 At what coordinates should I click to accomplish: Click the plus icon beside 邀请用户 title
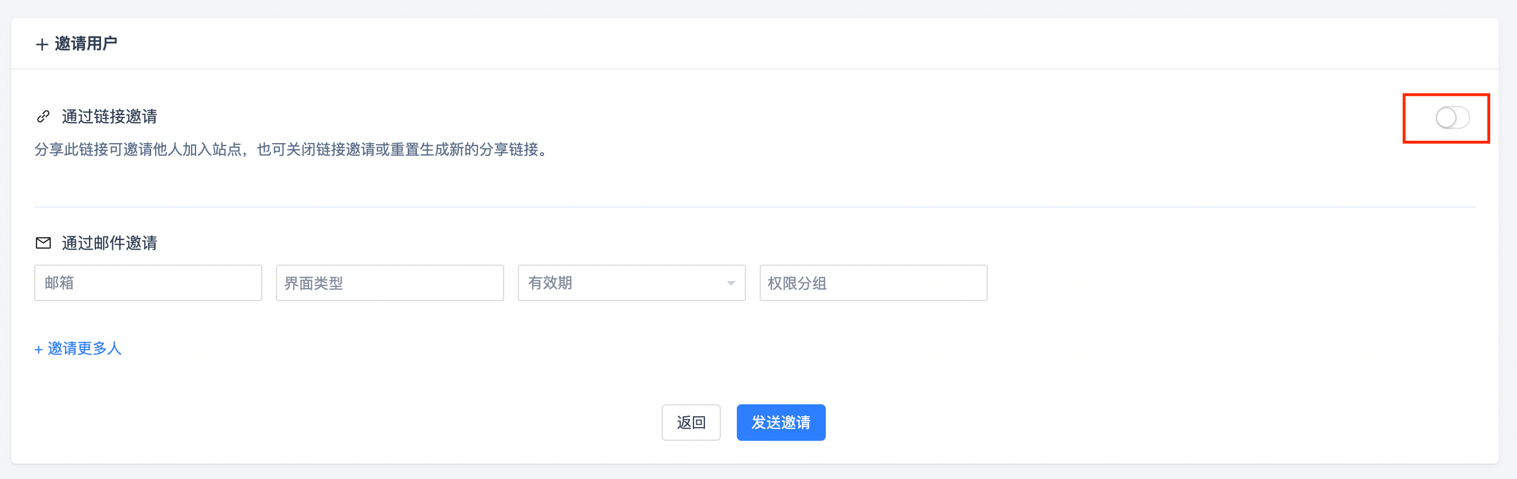point(42,44)
